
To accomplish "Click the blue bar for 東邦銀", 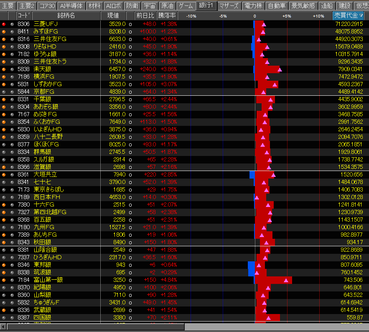I will (x=252, y=265).
